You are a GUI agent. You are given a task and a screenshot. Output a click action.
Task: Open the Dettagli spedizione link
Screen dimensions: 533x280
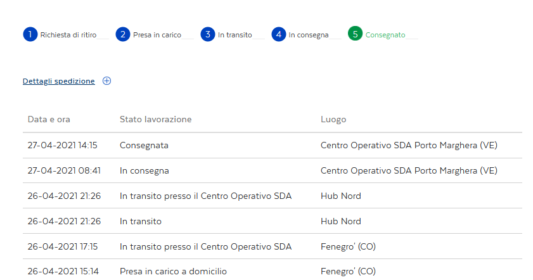pos(59,81)
